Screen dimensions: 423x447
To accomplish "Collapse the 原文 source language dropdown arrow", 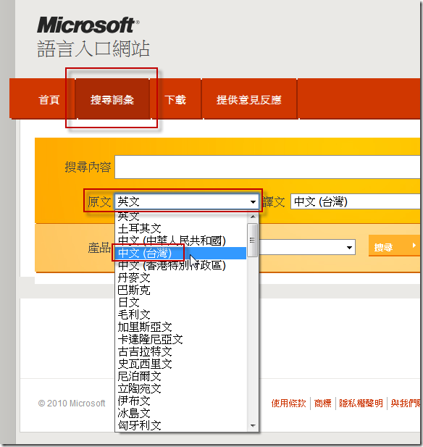I will [253, 202].
